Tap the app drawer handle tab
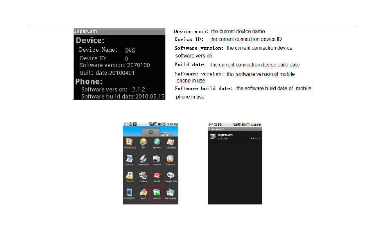The width and height of the screenshot is (373, 249). click(x=151, y=132)
